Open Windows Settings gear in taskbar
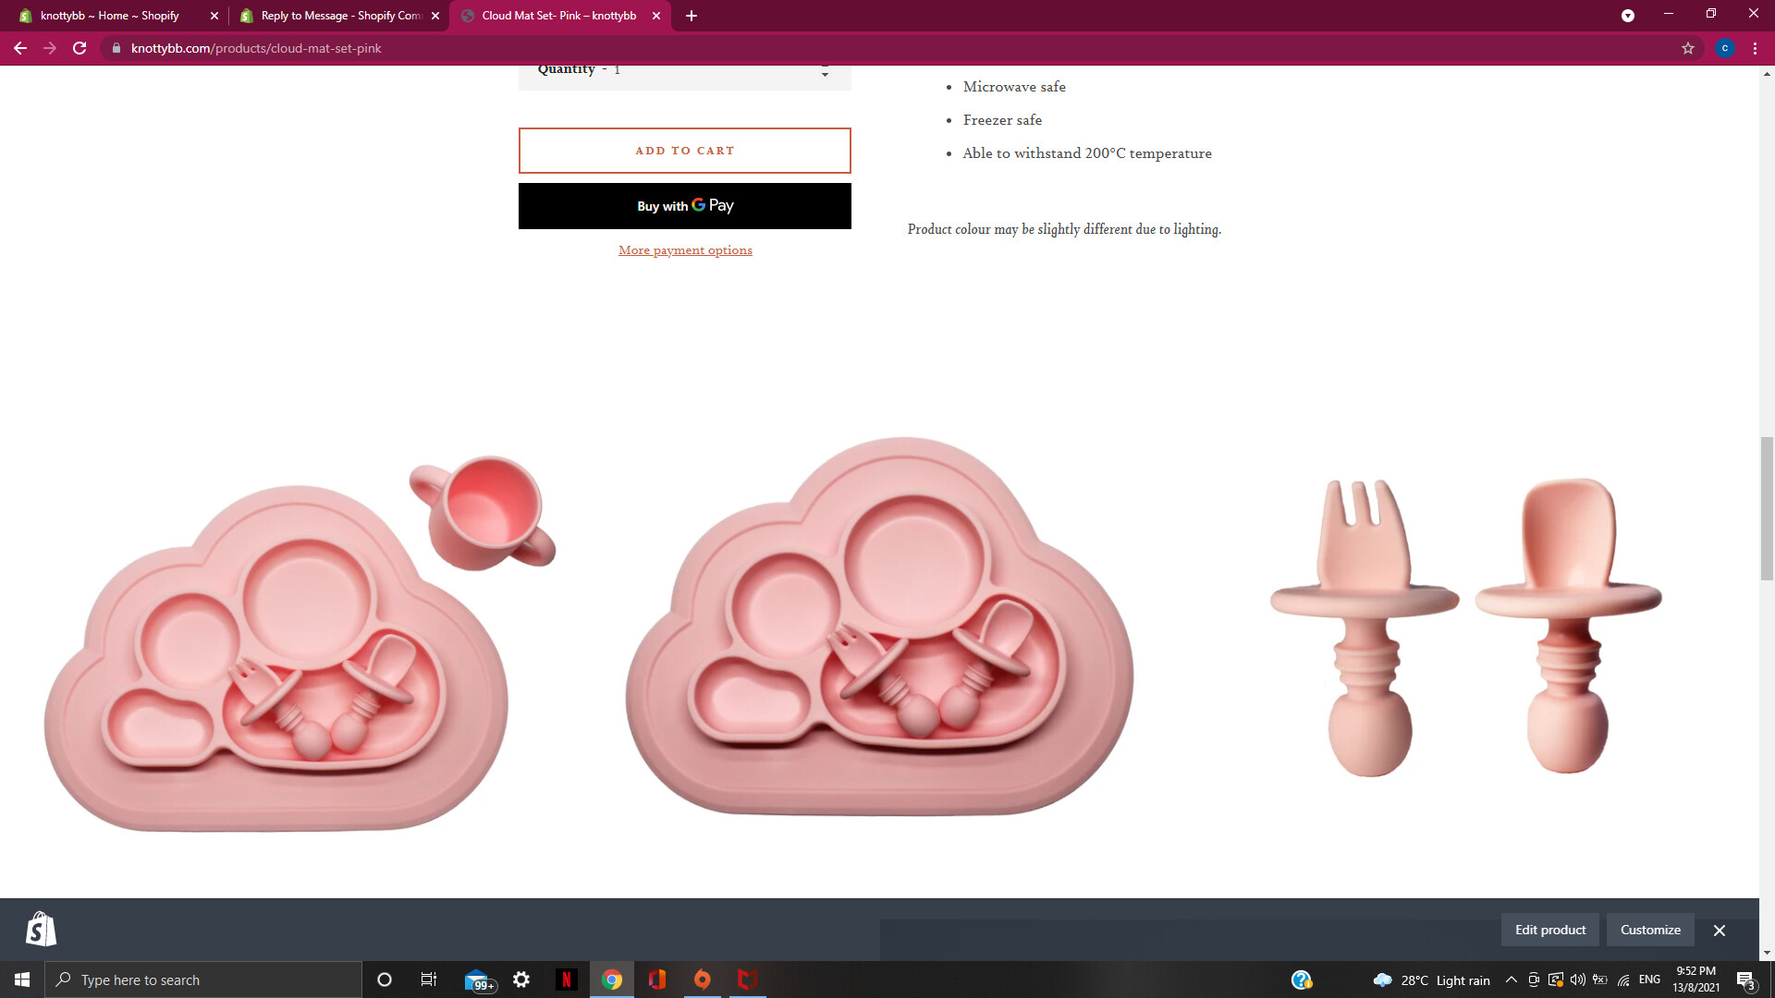This screenshot has width=1775, height=998. coord(521,980)
